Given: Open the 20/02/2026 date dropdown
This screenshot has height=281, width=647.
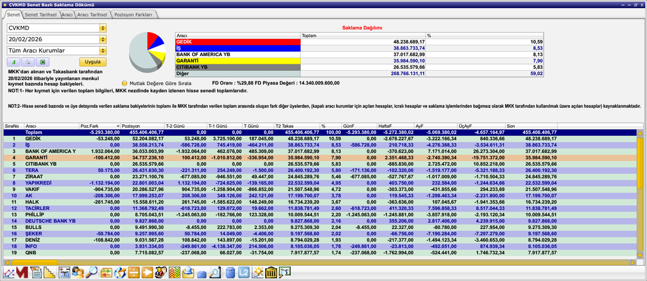Looking at the screenshot, I should coord(103,39).
